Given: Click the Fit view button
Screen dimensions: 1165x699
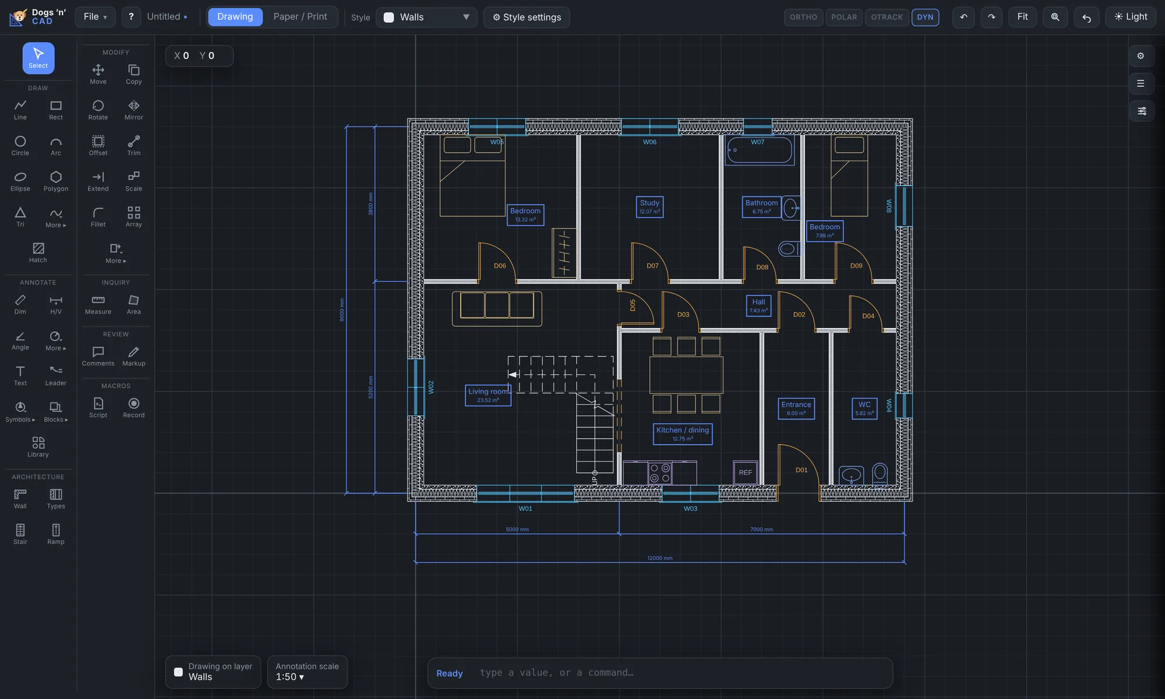Looking at the screenshot, I should (1022, 17).
